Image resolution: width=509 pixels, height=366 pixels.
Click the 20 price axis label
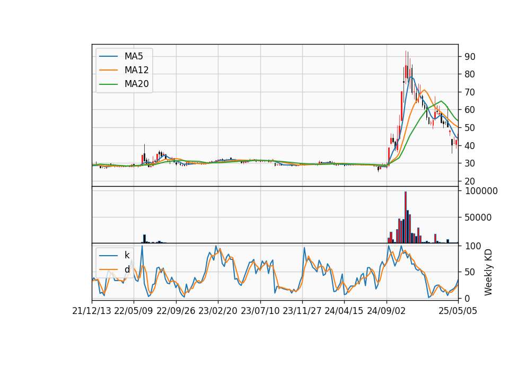[x=470, y=181]
